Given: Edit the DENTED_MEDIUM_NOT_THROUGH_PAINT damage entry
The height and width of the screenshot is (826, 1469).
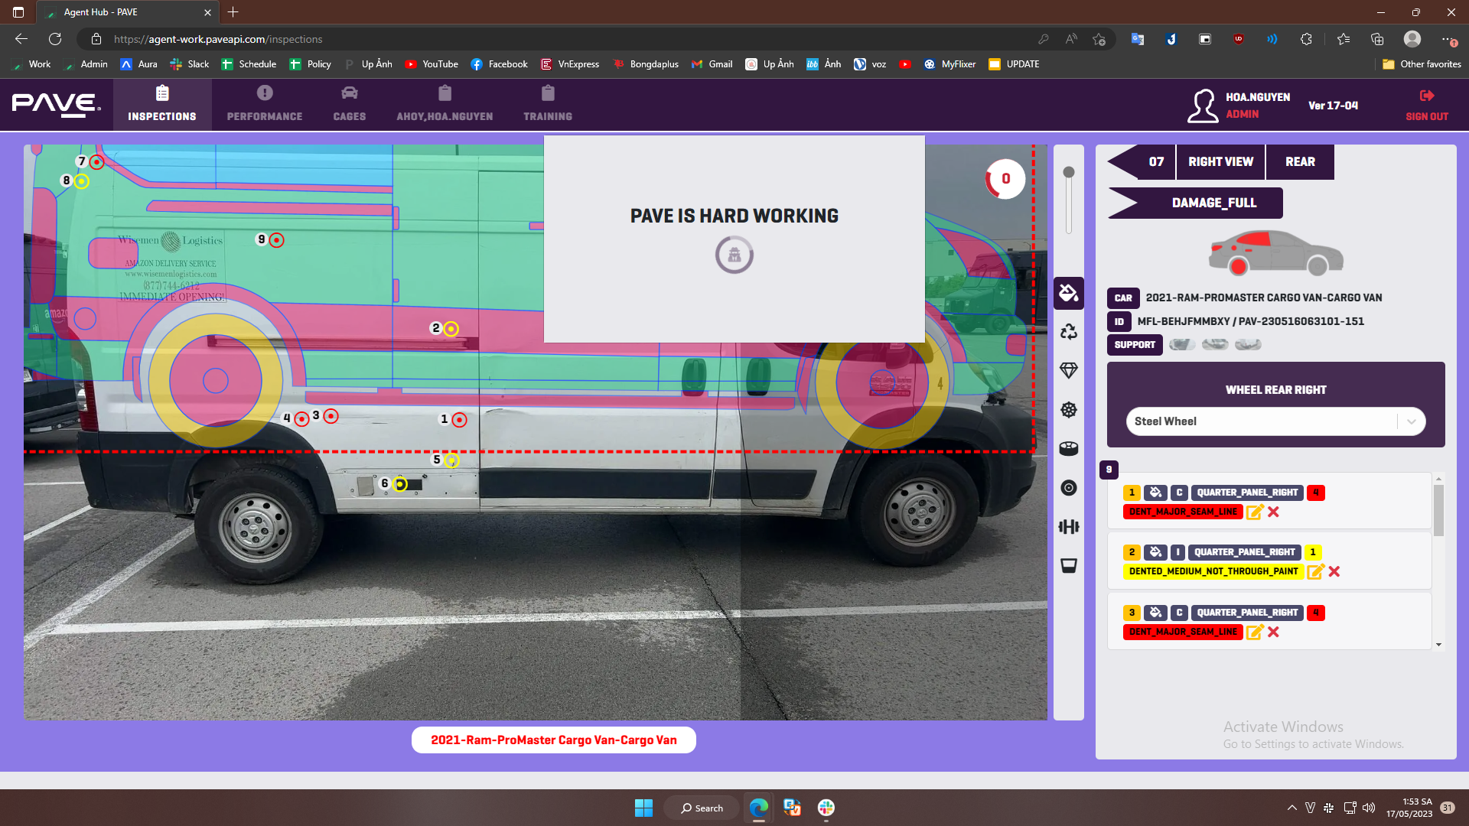Looking at the screenshot, I should [x=1315, y=571].
